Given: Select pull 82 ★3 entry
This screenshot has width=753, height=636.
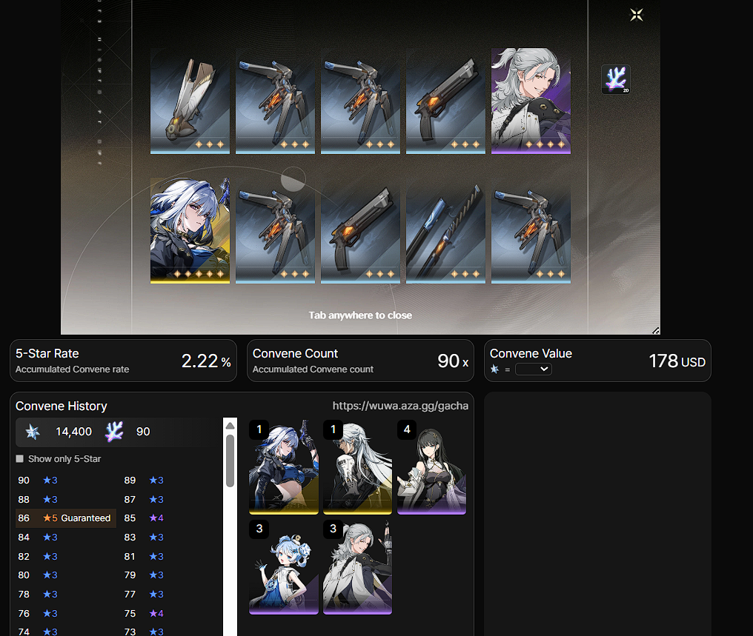Looking at the screenshot, I should coord(38,556).
